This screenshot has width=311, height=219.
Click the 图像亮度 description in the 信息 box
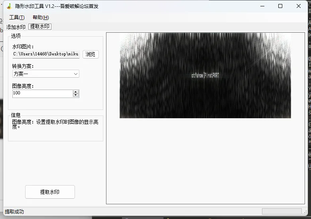(x=55, y=124)
